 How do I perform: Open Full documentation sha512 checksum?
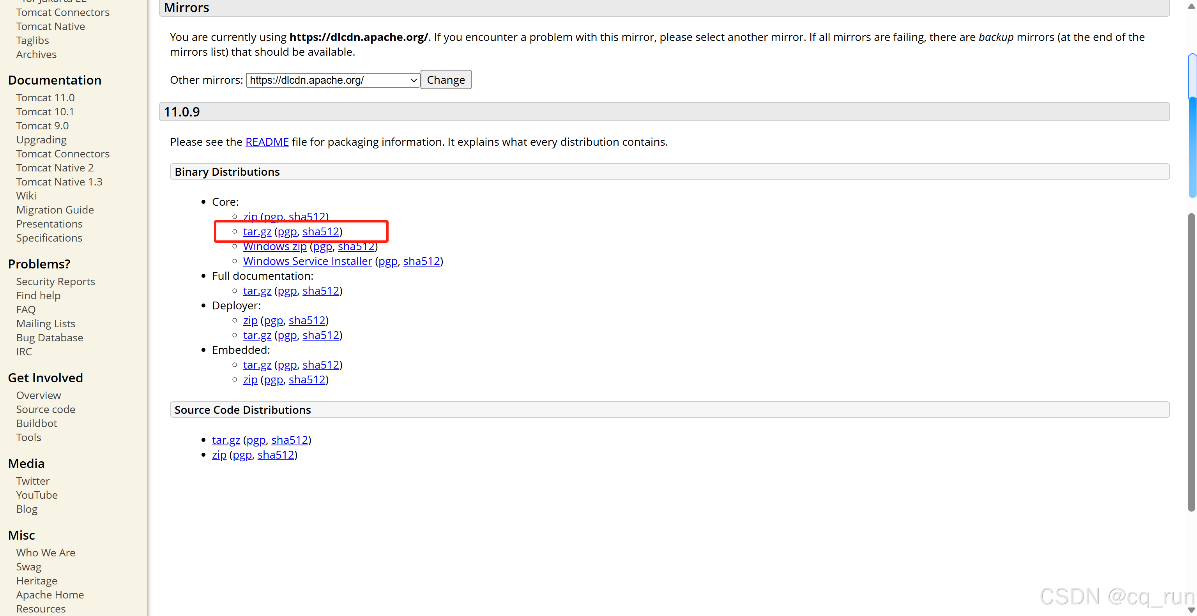tap(321, 291)
